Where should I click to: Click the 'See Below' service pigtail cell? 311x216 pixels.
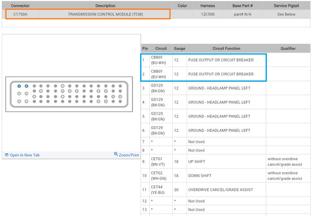[286, 14]
